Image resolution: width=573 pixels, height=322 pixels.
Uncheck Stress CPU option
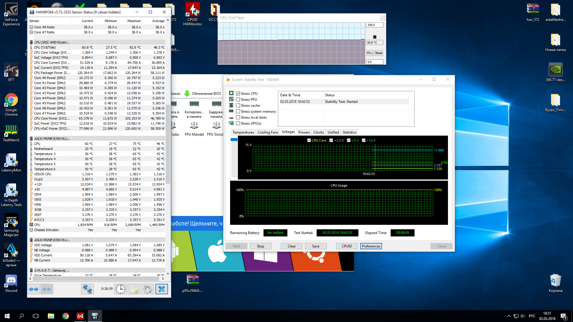pos(238,94)
